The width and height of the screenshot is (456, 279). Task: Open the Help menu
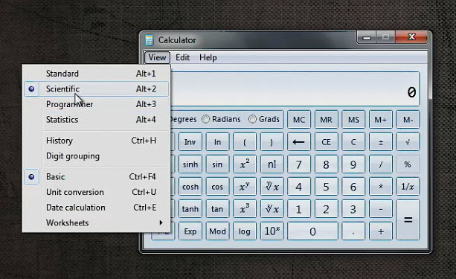[x=208, y=57]
